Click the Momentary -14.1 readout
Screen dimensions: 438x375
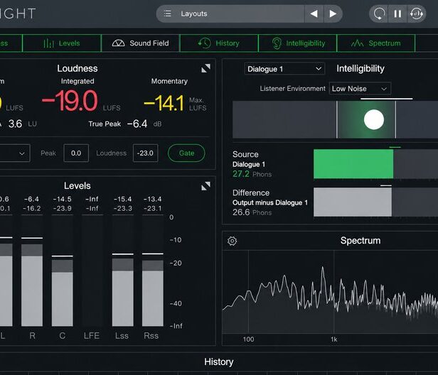pos(164,103)
